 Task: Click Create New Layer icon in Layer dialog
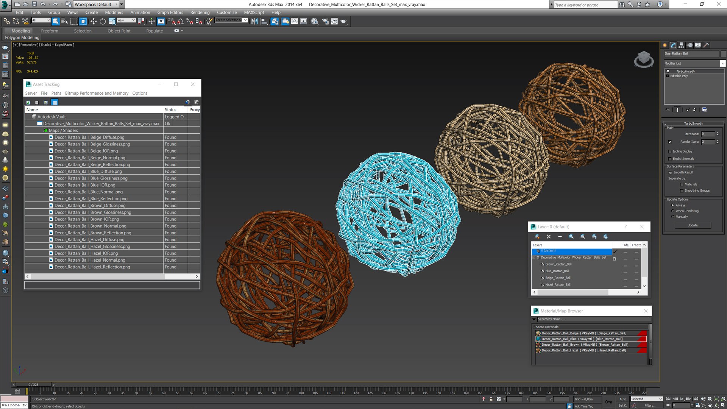(537, 237)
